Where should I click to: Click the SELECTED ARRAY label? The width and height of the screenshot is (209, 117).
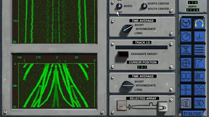(x=143, y=98)
